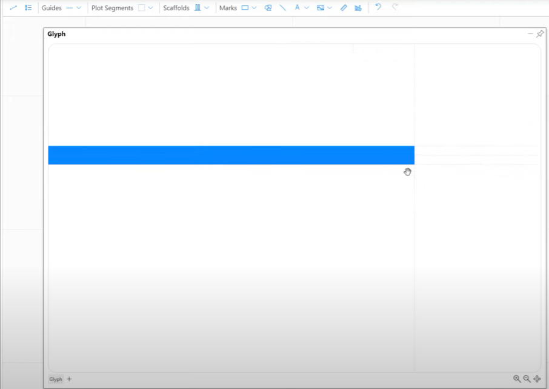Image resolution: width=549 pixels, height=389 pixels.
Task: Select the Text mark tool
Action: (x=298, y=7)
